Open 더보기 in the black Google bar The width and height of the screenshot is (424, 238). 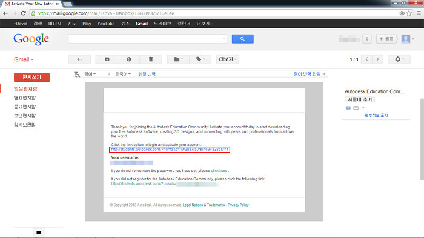point(205,24)
